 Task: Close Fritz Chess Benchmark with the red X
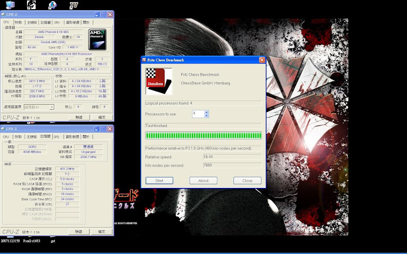point(262,60)
